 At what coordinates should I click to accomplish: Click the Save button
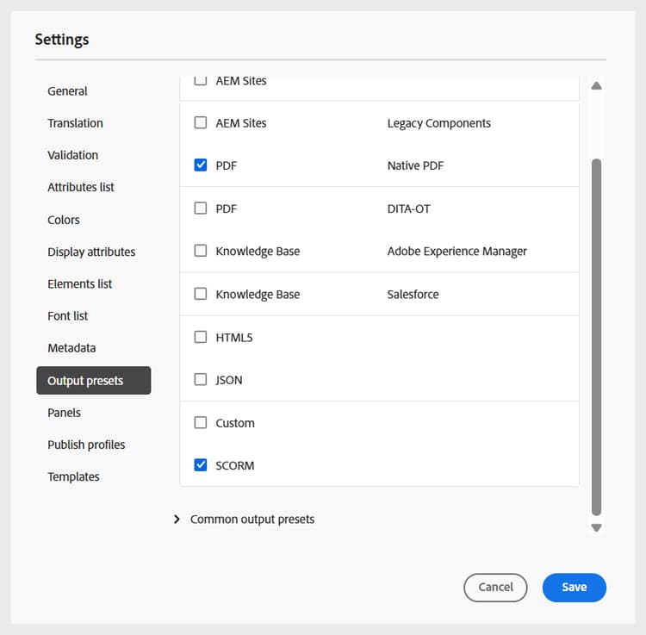point(574,587)
